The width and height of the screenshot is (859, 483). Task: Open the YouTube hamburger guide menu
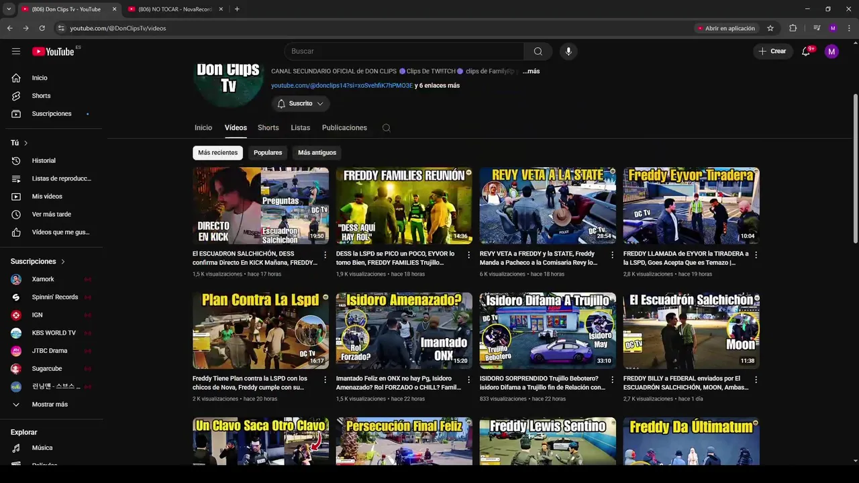[x=16, y=51]
